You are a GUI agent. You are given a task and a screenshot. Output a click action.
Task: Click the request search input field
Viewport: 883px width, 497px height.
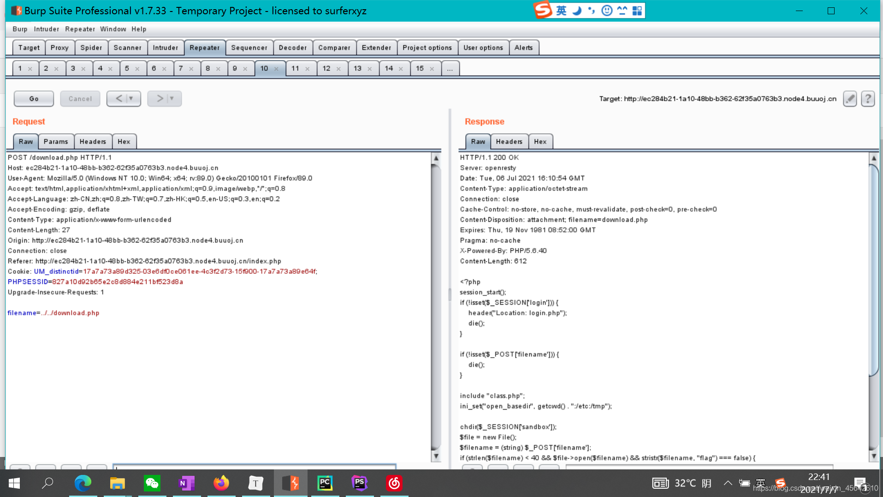point(254,467)
